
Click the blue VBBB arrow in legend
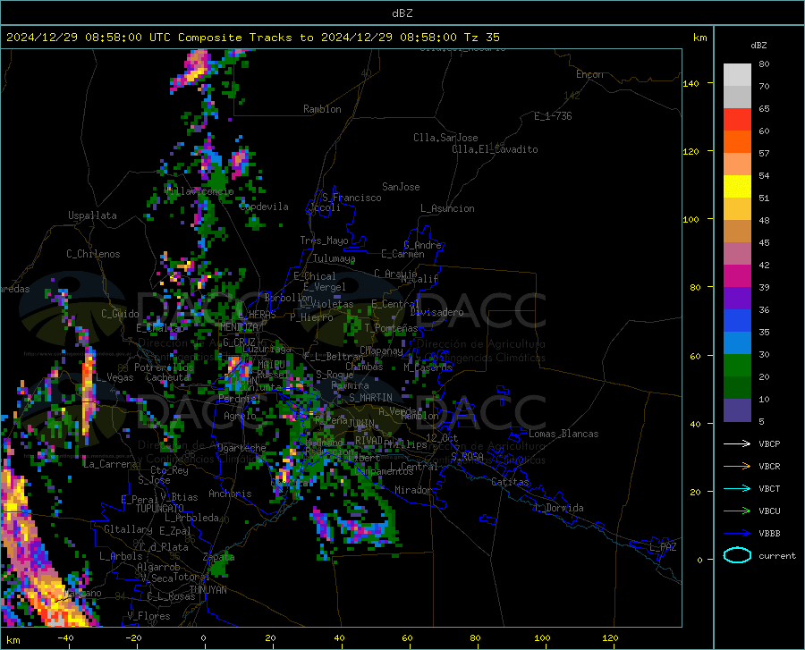[x=737, y=533]
